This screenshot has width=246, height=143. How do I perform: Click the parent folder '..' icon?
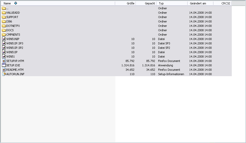pyautogui.click(x=4, y=8)
